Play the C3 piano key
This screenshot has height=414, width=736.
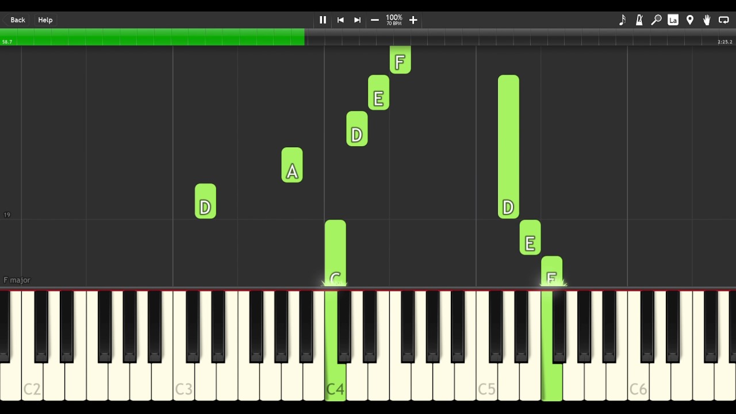click(x=183, y=382)
